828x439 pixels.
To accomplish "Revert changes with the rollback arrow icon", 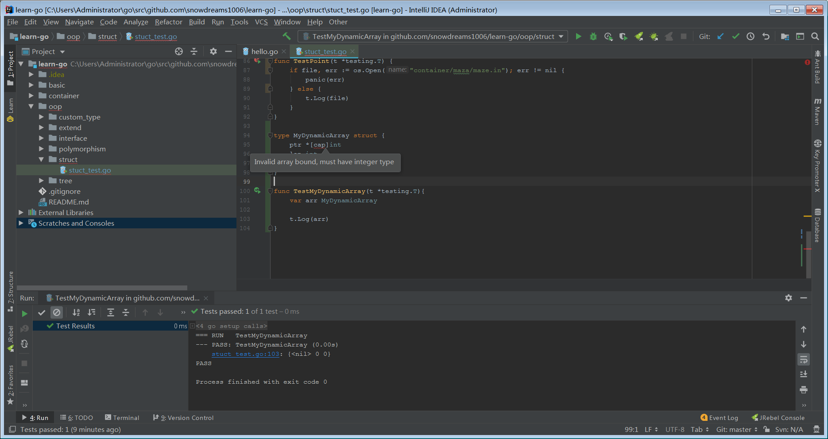I will coord(766,36).
